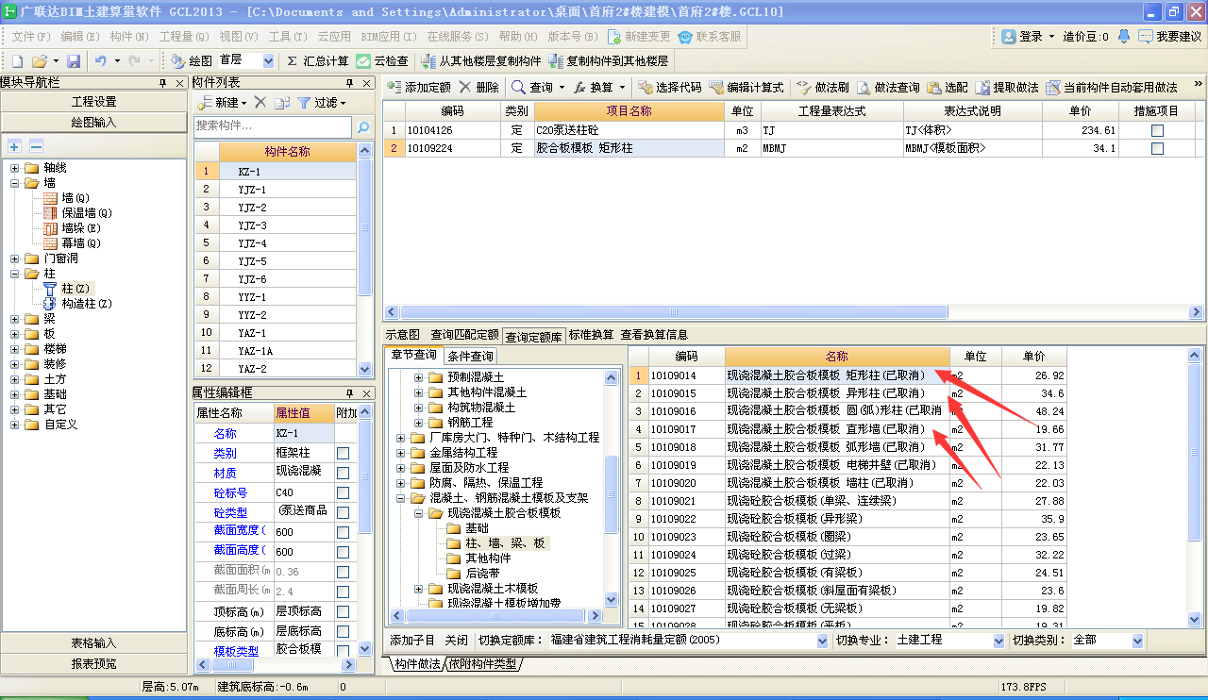Toggle the 附加 checkbox for 砼类型 property

tap(344, 512)
